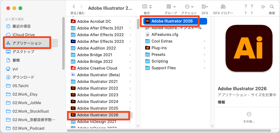The height and width of the screenshot is (133, 280).
Task: Click the search magnifier icon
Action: tap(272, 6)
